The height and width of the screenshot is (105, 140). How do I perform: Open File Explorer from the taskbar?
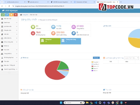point(87,103)
